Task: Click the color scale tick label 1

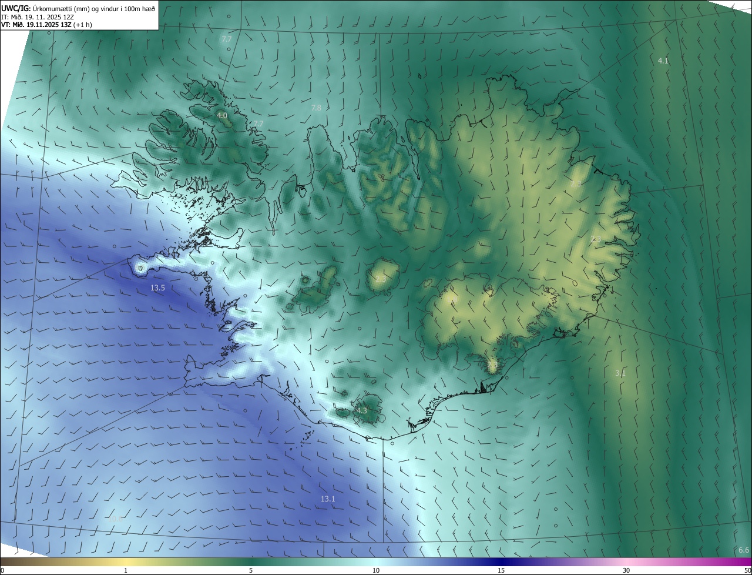Action: pyautogui.click(x=126, y=571)
